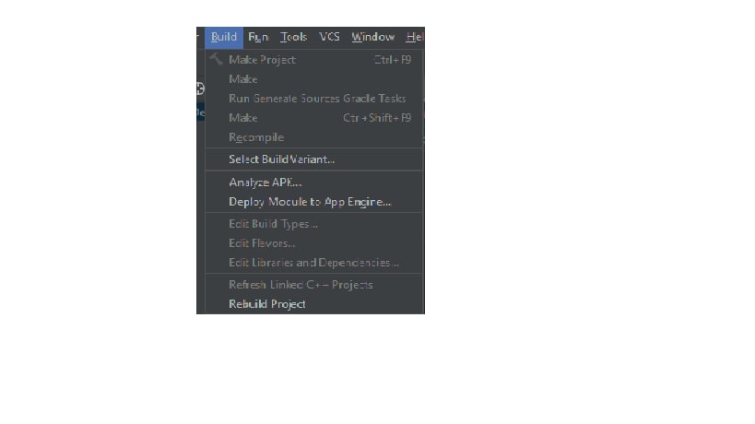Choose Rebuild Project
Image resolution: width=755 pixels, height=424 pixels.
[313, 304]
